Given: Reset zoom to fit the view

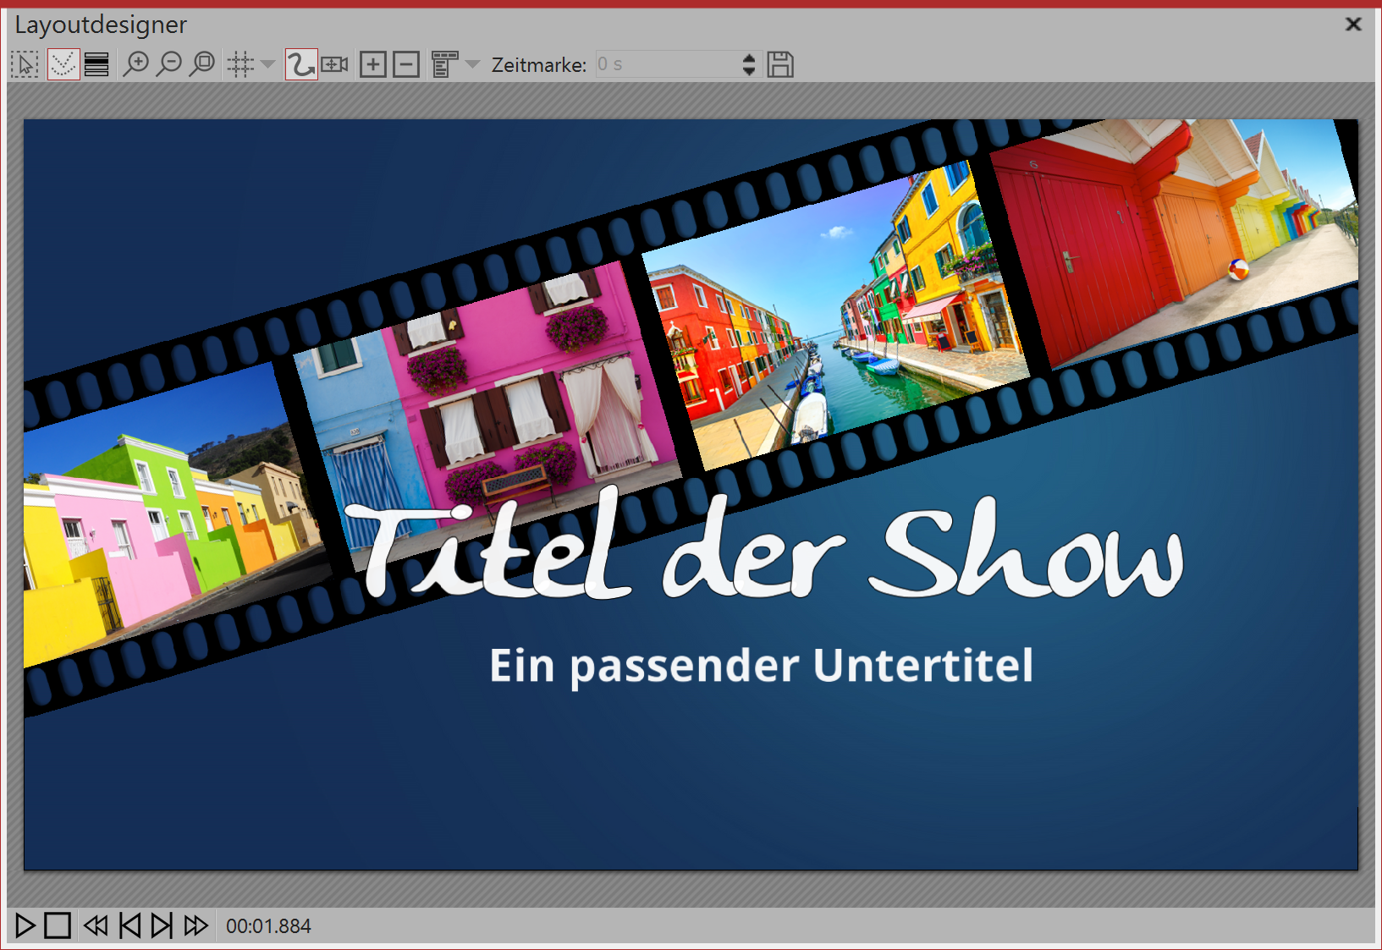Looking at the screenshot, I should click(202, 63).
